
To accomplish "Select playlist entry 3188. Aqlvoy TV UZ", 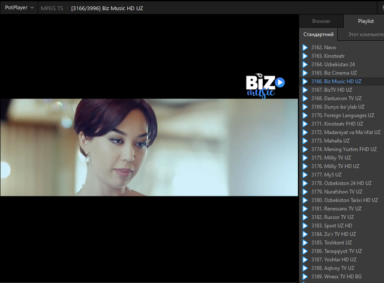I will point(342,268).
